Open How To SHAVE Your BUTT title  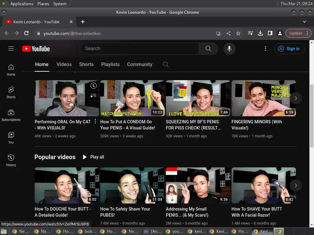tap(257, 212)
